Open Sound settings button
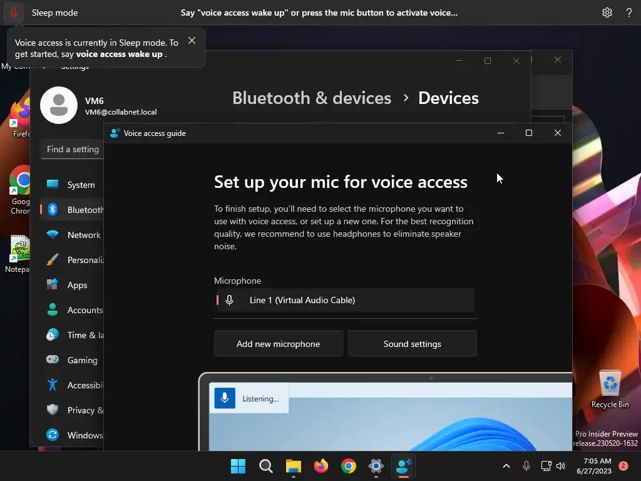 (x=412, y=344)
